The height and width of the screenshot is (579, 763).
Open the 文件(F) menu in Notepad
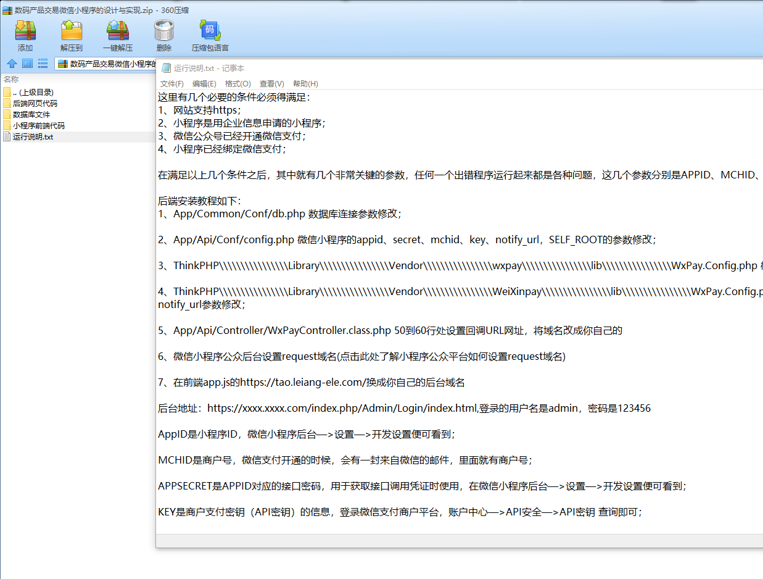(x=172, y=84)
